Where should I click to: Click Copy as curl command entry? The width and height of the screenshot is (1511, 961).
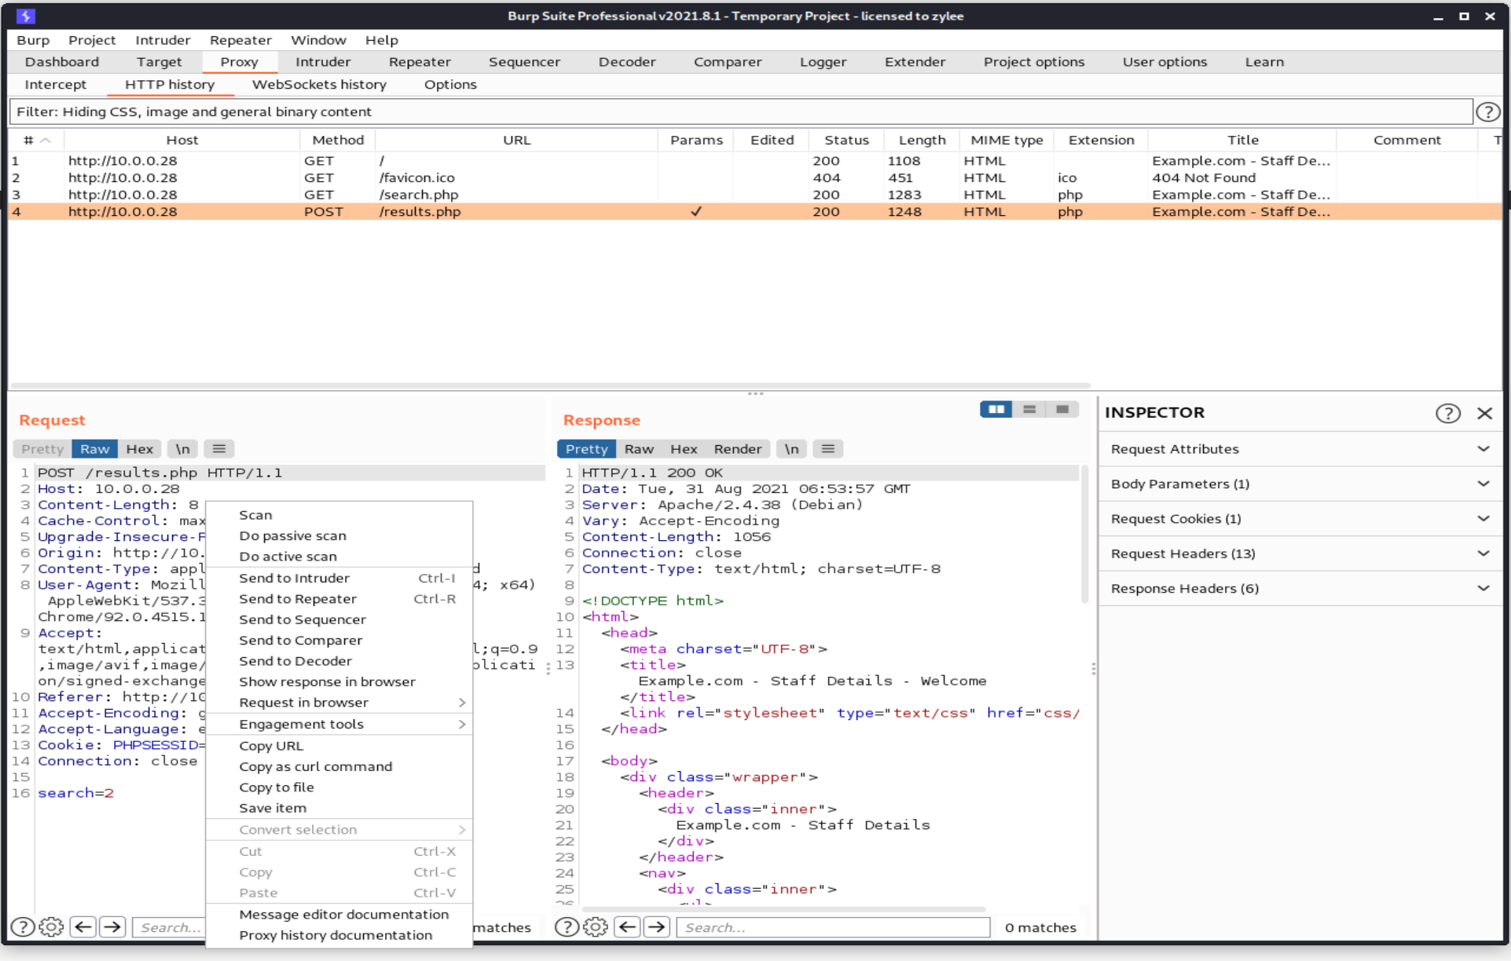[315, 767]
